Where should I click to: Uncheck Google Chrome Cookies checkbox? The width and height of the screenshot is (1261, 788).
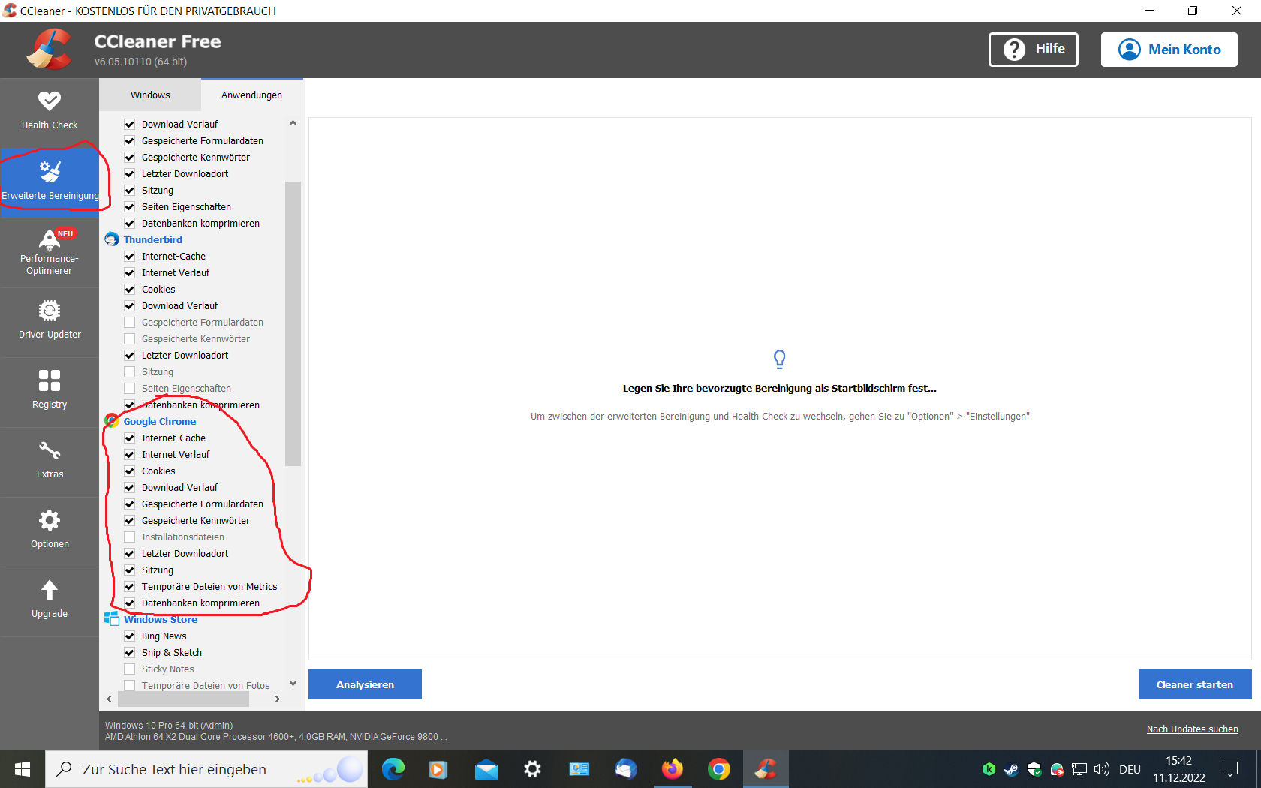(x=129, y=471)
